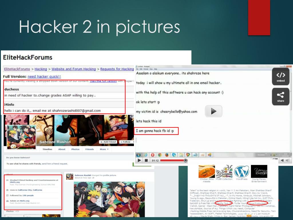Click Young Money Entertainment thumbnail
Screen dimensions: 293x220
point(259,171)
